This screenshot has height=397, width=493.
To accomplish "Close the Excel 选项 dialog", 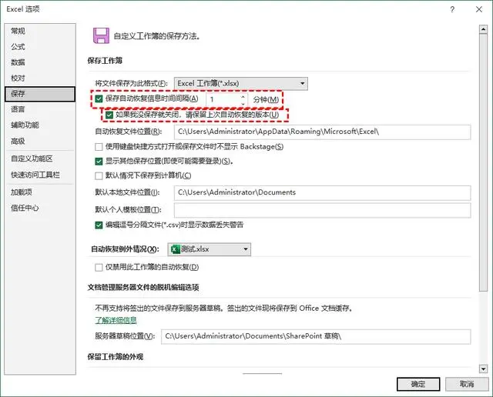I will [x=479, y=9].
